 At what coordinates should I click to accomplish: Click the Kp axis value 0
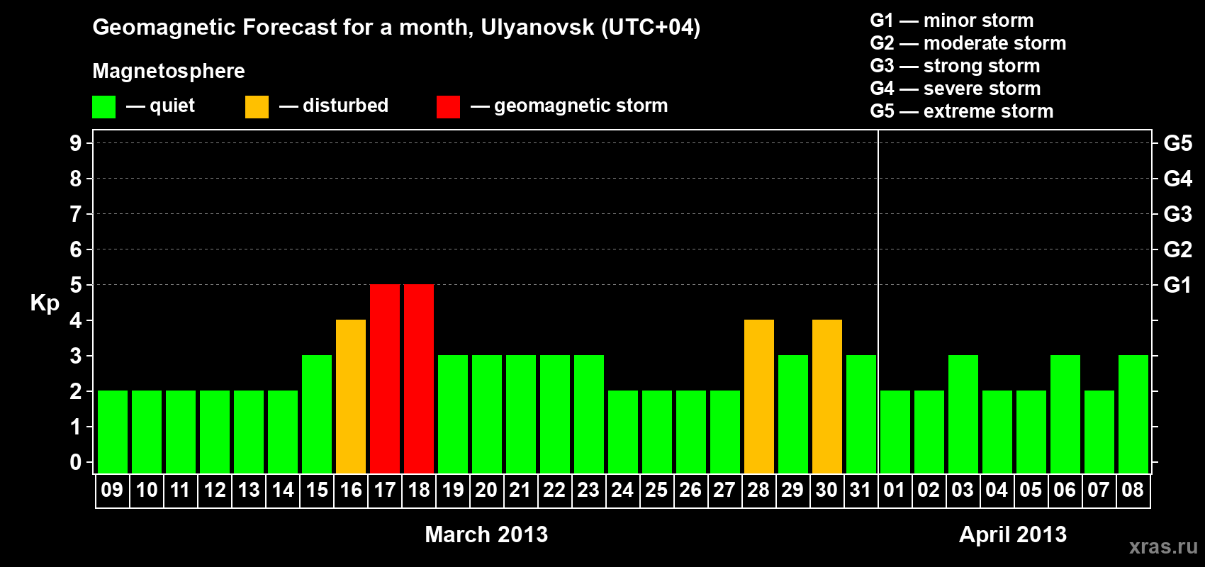click(x=76, y=462)
